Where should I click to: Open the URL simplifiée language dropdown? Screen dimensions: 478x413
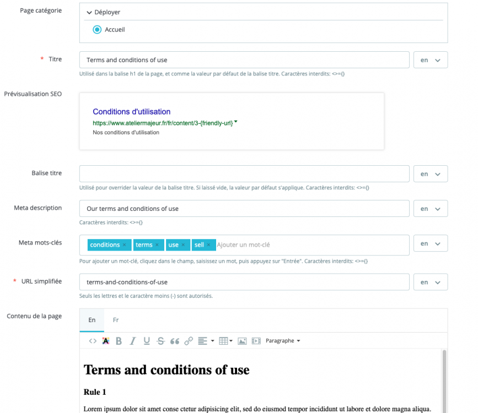point(431,282)
